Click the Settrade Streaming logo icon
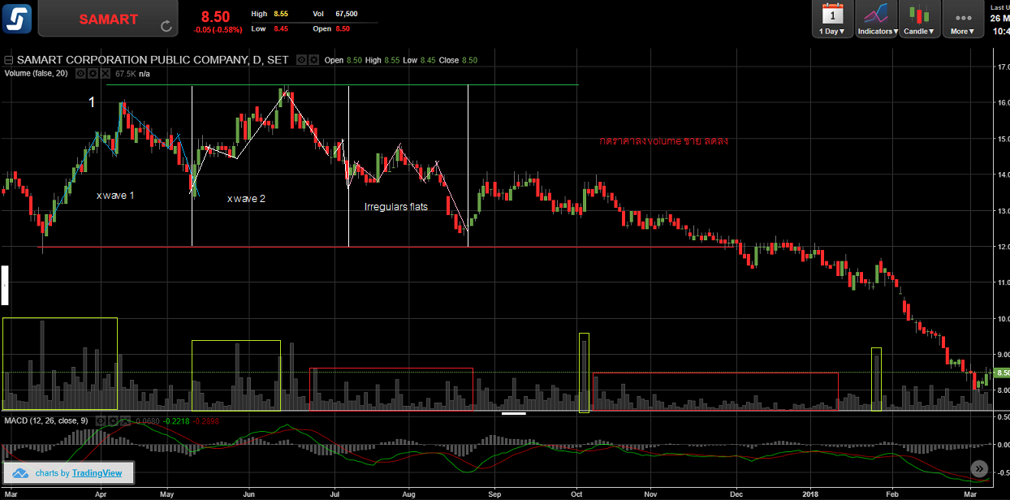This screenshot has width=1010, height=500. 17,17
